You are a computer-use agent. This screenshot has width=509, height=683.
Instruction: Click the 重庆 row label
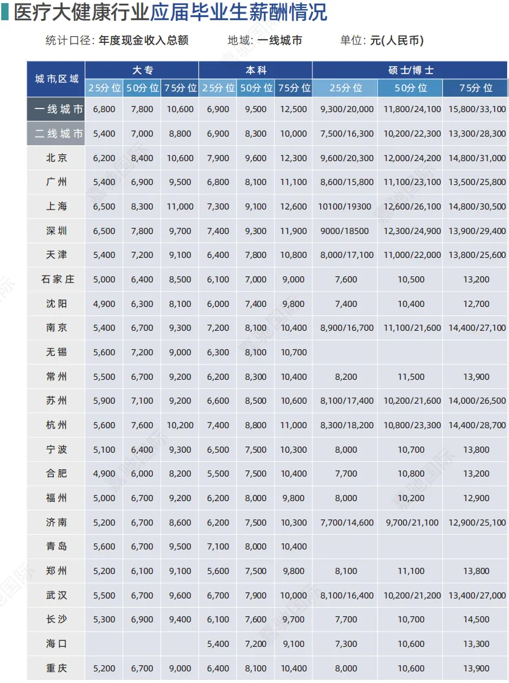pyautogui.click(x=56, y=668)
